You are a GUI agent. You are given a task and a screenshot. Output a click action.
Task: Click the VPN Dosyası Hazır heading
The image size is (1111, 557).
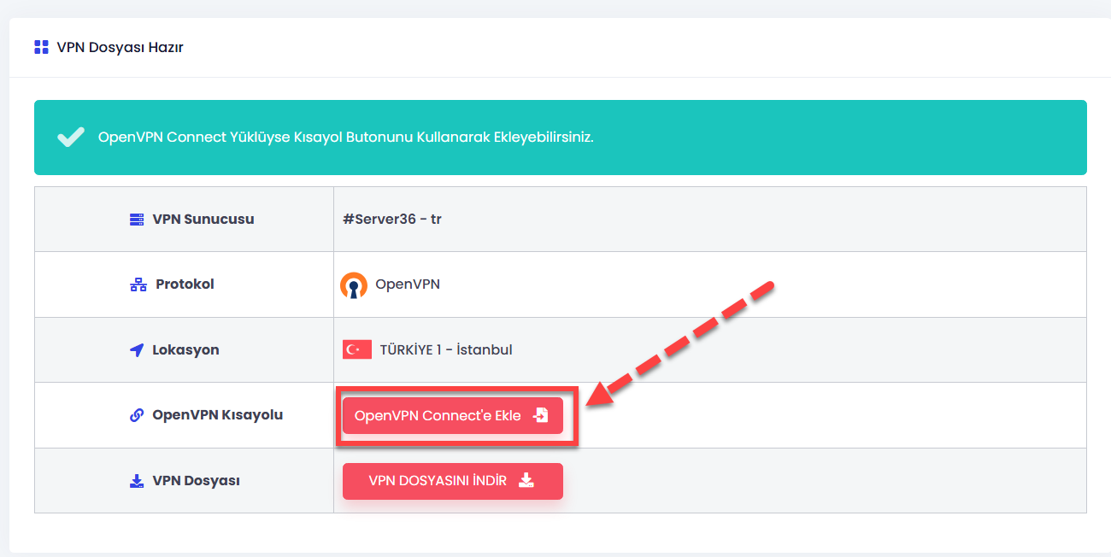[121, 47]
